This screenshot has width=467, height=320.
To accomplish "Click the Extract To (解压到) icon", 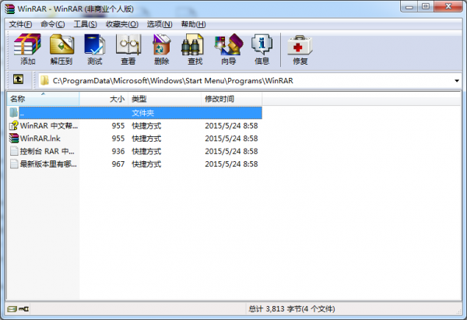I will point(61,49).
